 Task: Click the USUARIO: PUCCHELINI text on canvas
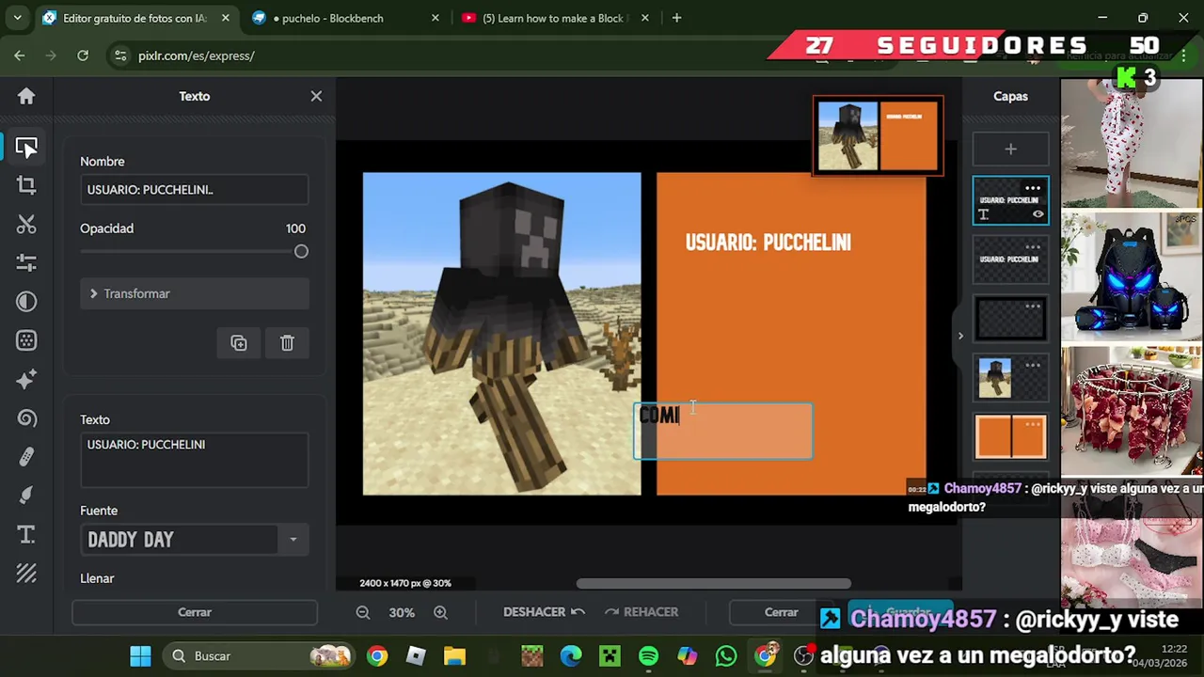point(768,243)
